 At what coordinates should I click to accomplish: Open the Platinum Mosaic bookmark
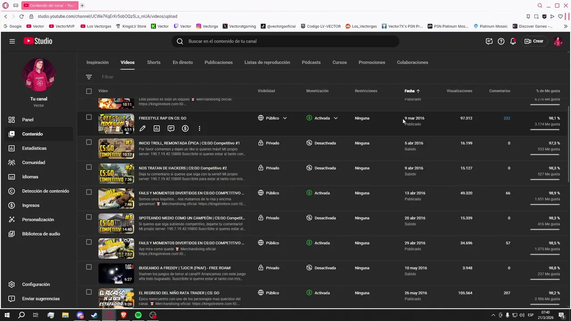point(490,26)
